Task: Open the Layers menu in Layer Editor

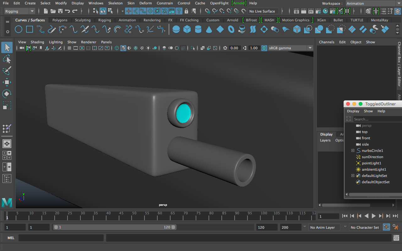Action: click(x=325, y=140)
